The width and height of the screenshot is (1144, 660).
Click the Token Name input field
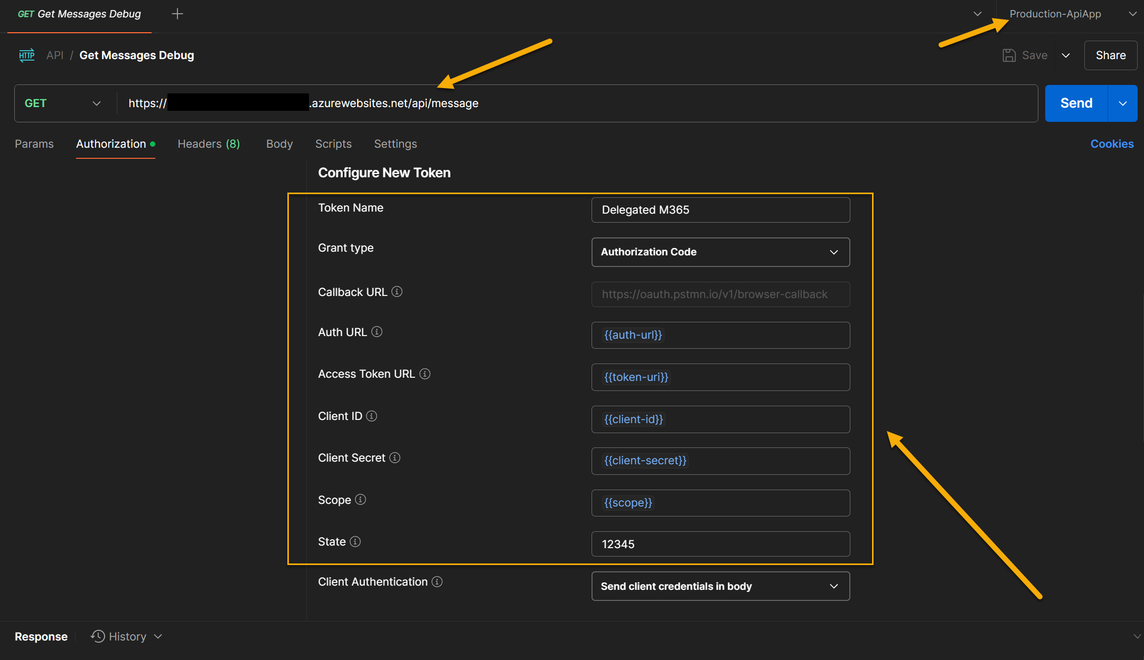[720, 209]
